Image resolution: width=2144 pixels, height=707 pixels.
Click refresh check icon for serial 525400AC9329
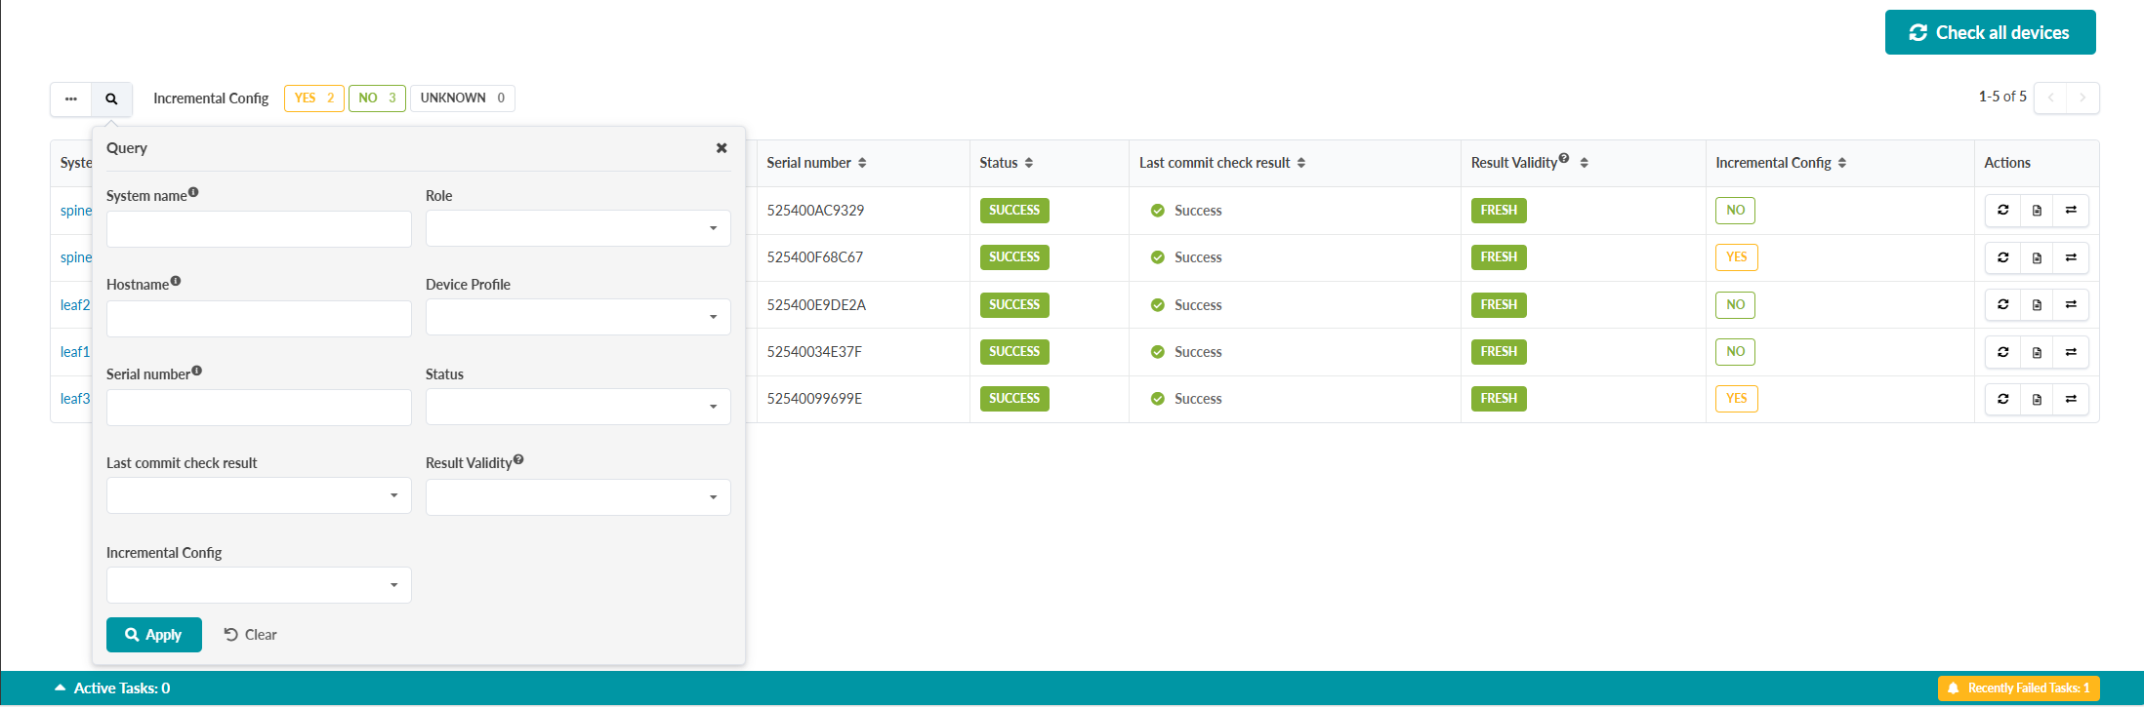(2002, 210)
